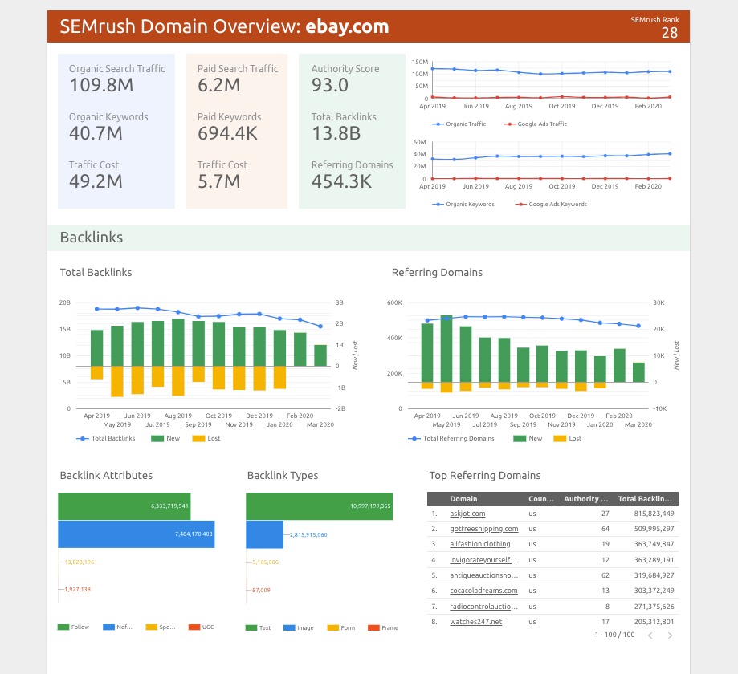Select the blue Nofollow bar 7,484,170,408
Viewport: 738px width, 674px height.
click(137, 534)
